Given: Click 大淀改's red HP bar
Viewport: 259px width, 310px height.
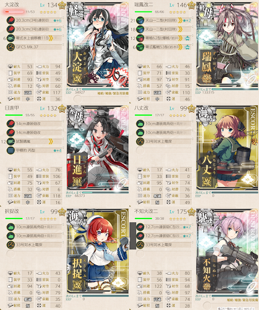Looking at the screenshot, I should pyautogui.click(x=14, y=12).
